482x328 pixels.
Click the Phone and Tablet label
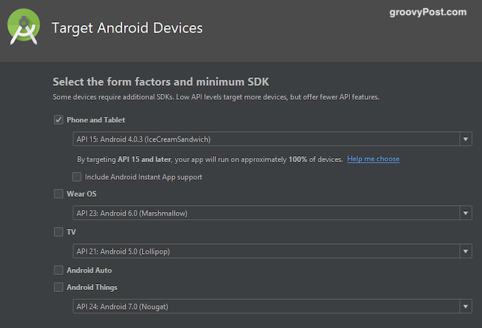coord(96,120)
